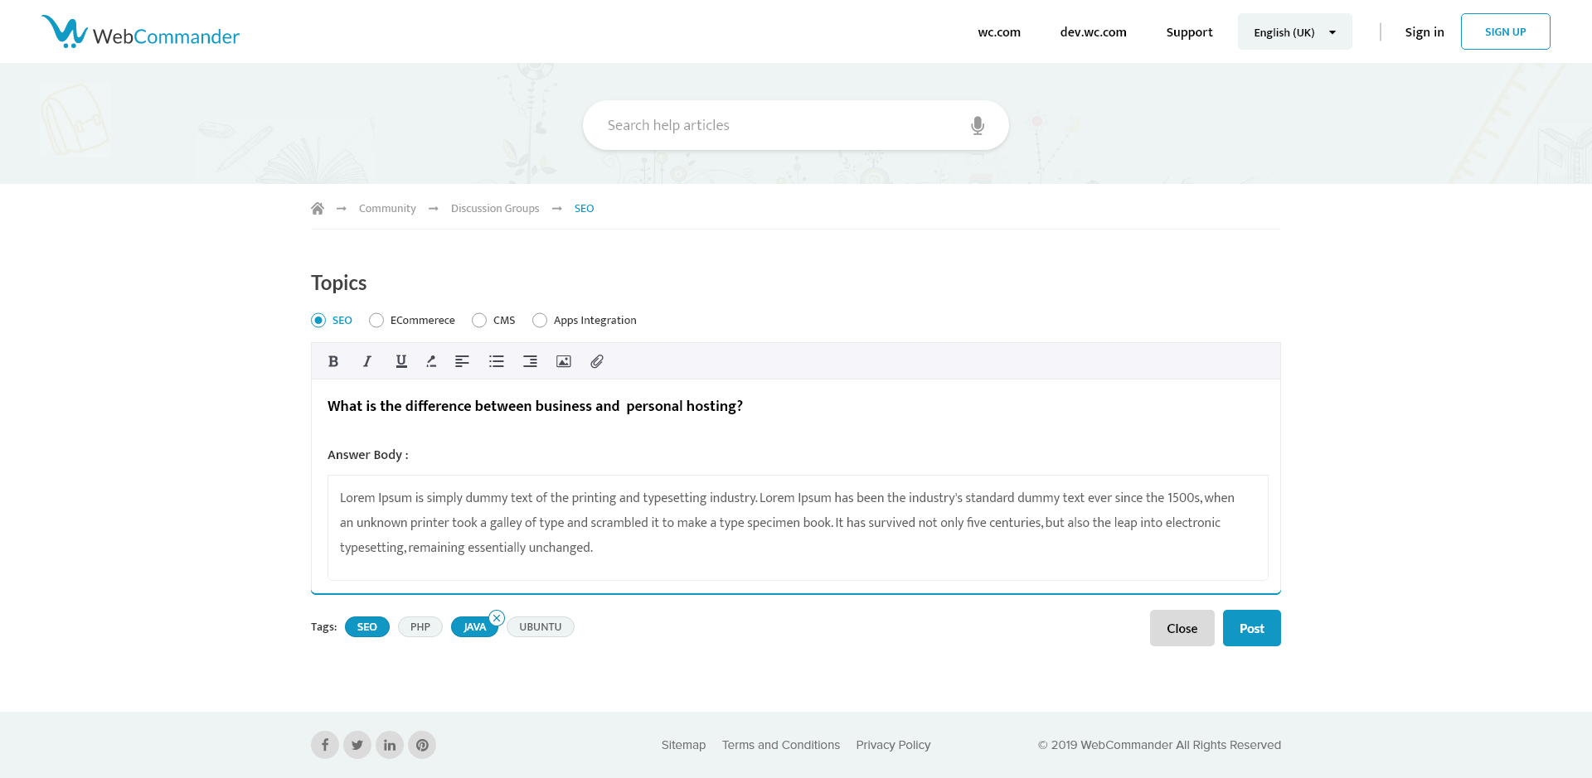Go to home via breadcrumb icon
The image size is (1592, 778).
[318, 209]
